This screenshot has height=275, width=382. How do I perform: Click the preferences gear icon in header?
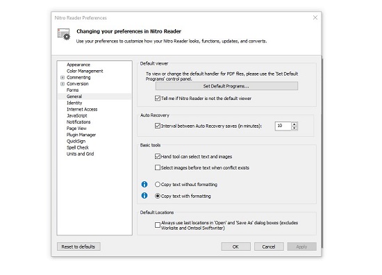[x=64, y=34]
